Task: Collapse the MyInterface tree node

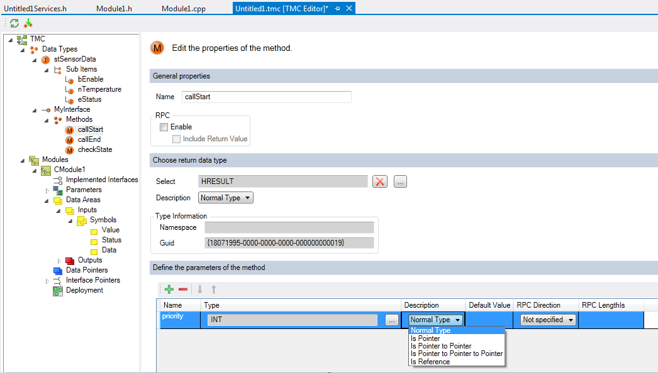Action: pos(35,111)
